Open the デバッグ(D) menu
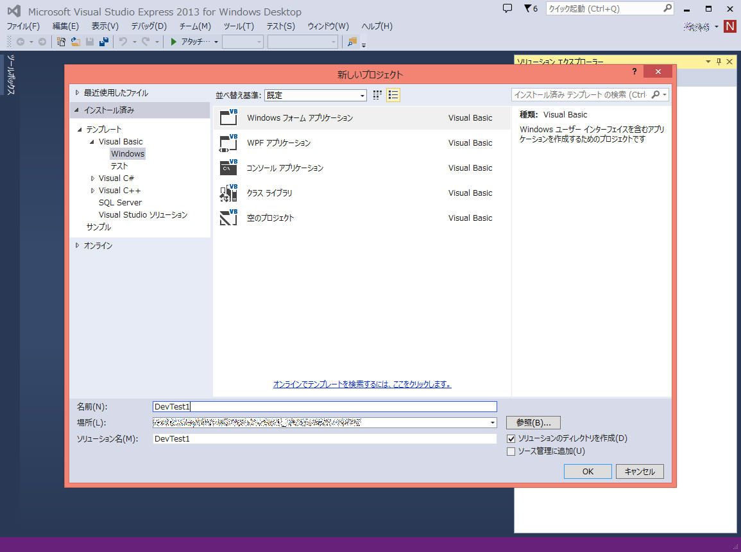The width and height of the screenshot is (741, 552). click(x=149, y=26)
